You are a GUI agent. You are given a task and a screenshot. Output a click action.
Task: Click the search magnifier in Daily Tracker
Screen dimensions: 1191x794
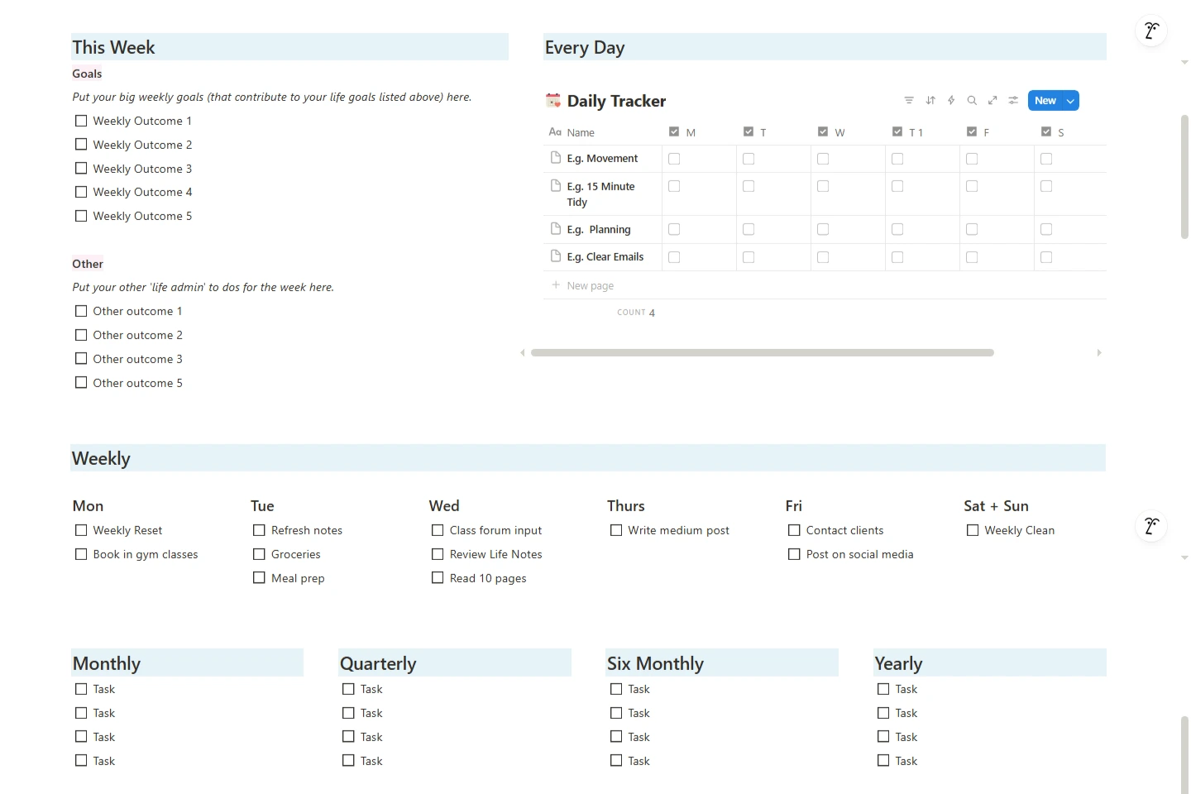(972, 101)
